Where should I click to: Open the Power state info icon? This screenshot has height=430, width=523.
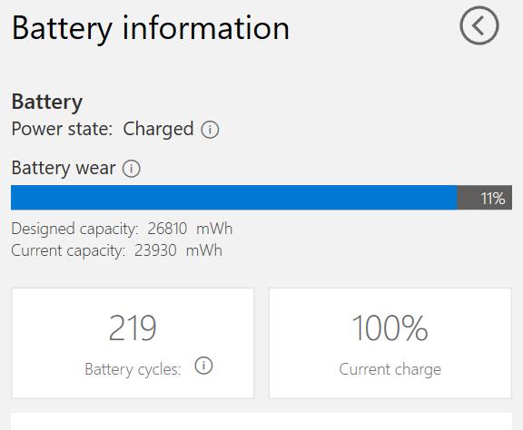click(210, 130)
